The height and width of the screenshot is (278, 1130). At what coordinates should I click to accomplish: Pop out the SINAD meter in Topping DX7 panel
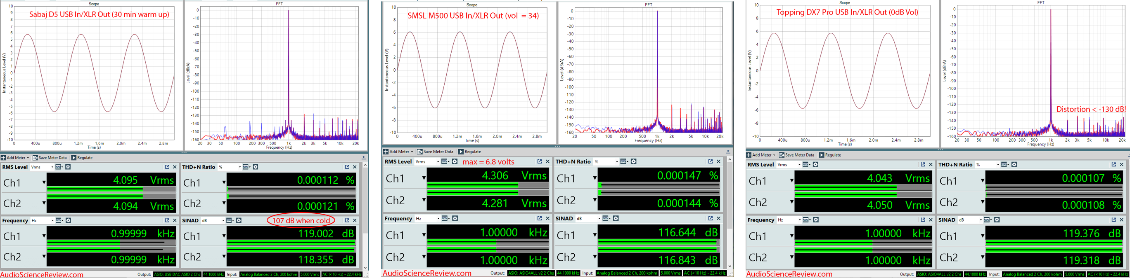(1113, 220)
